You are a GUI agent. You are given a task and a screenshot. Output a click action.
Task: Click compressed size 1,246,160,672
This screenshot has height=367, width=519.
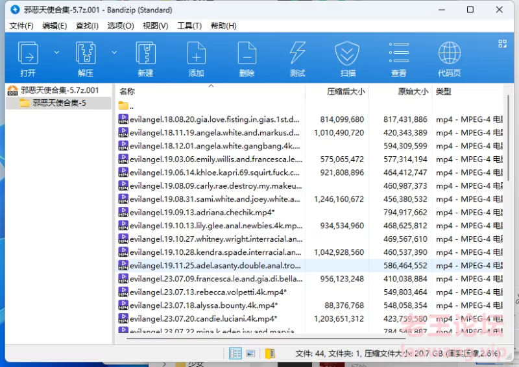[339, 199]
